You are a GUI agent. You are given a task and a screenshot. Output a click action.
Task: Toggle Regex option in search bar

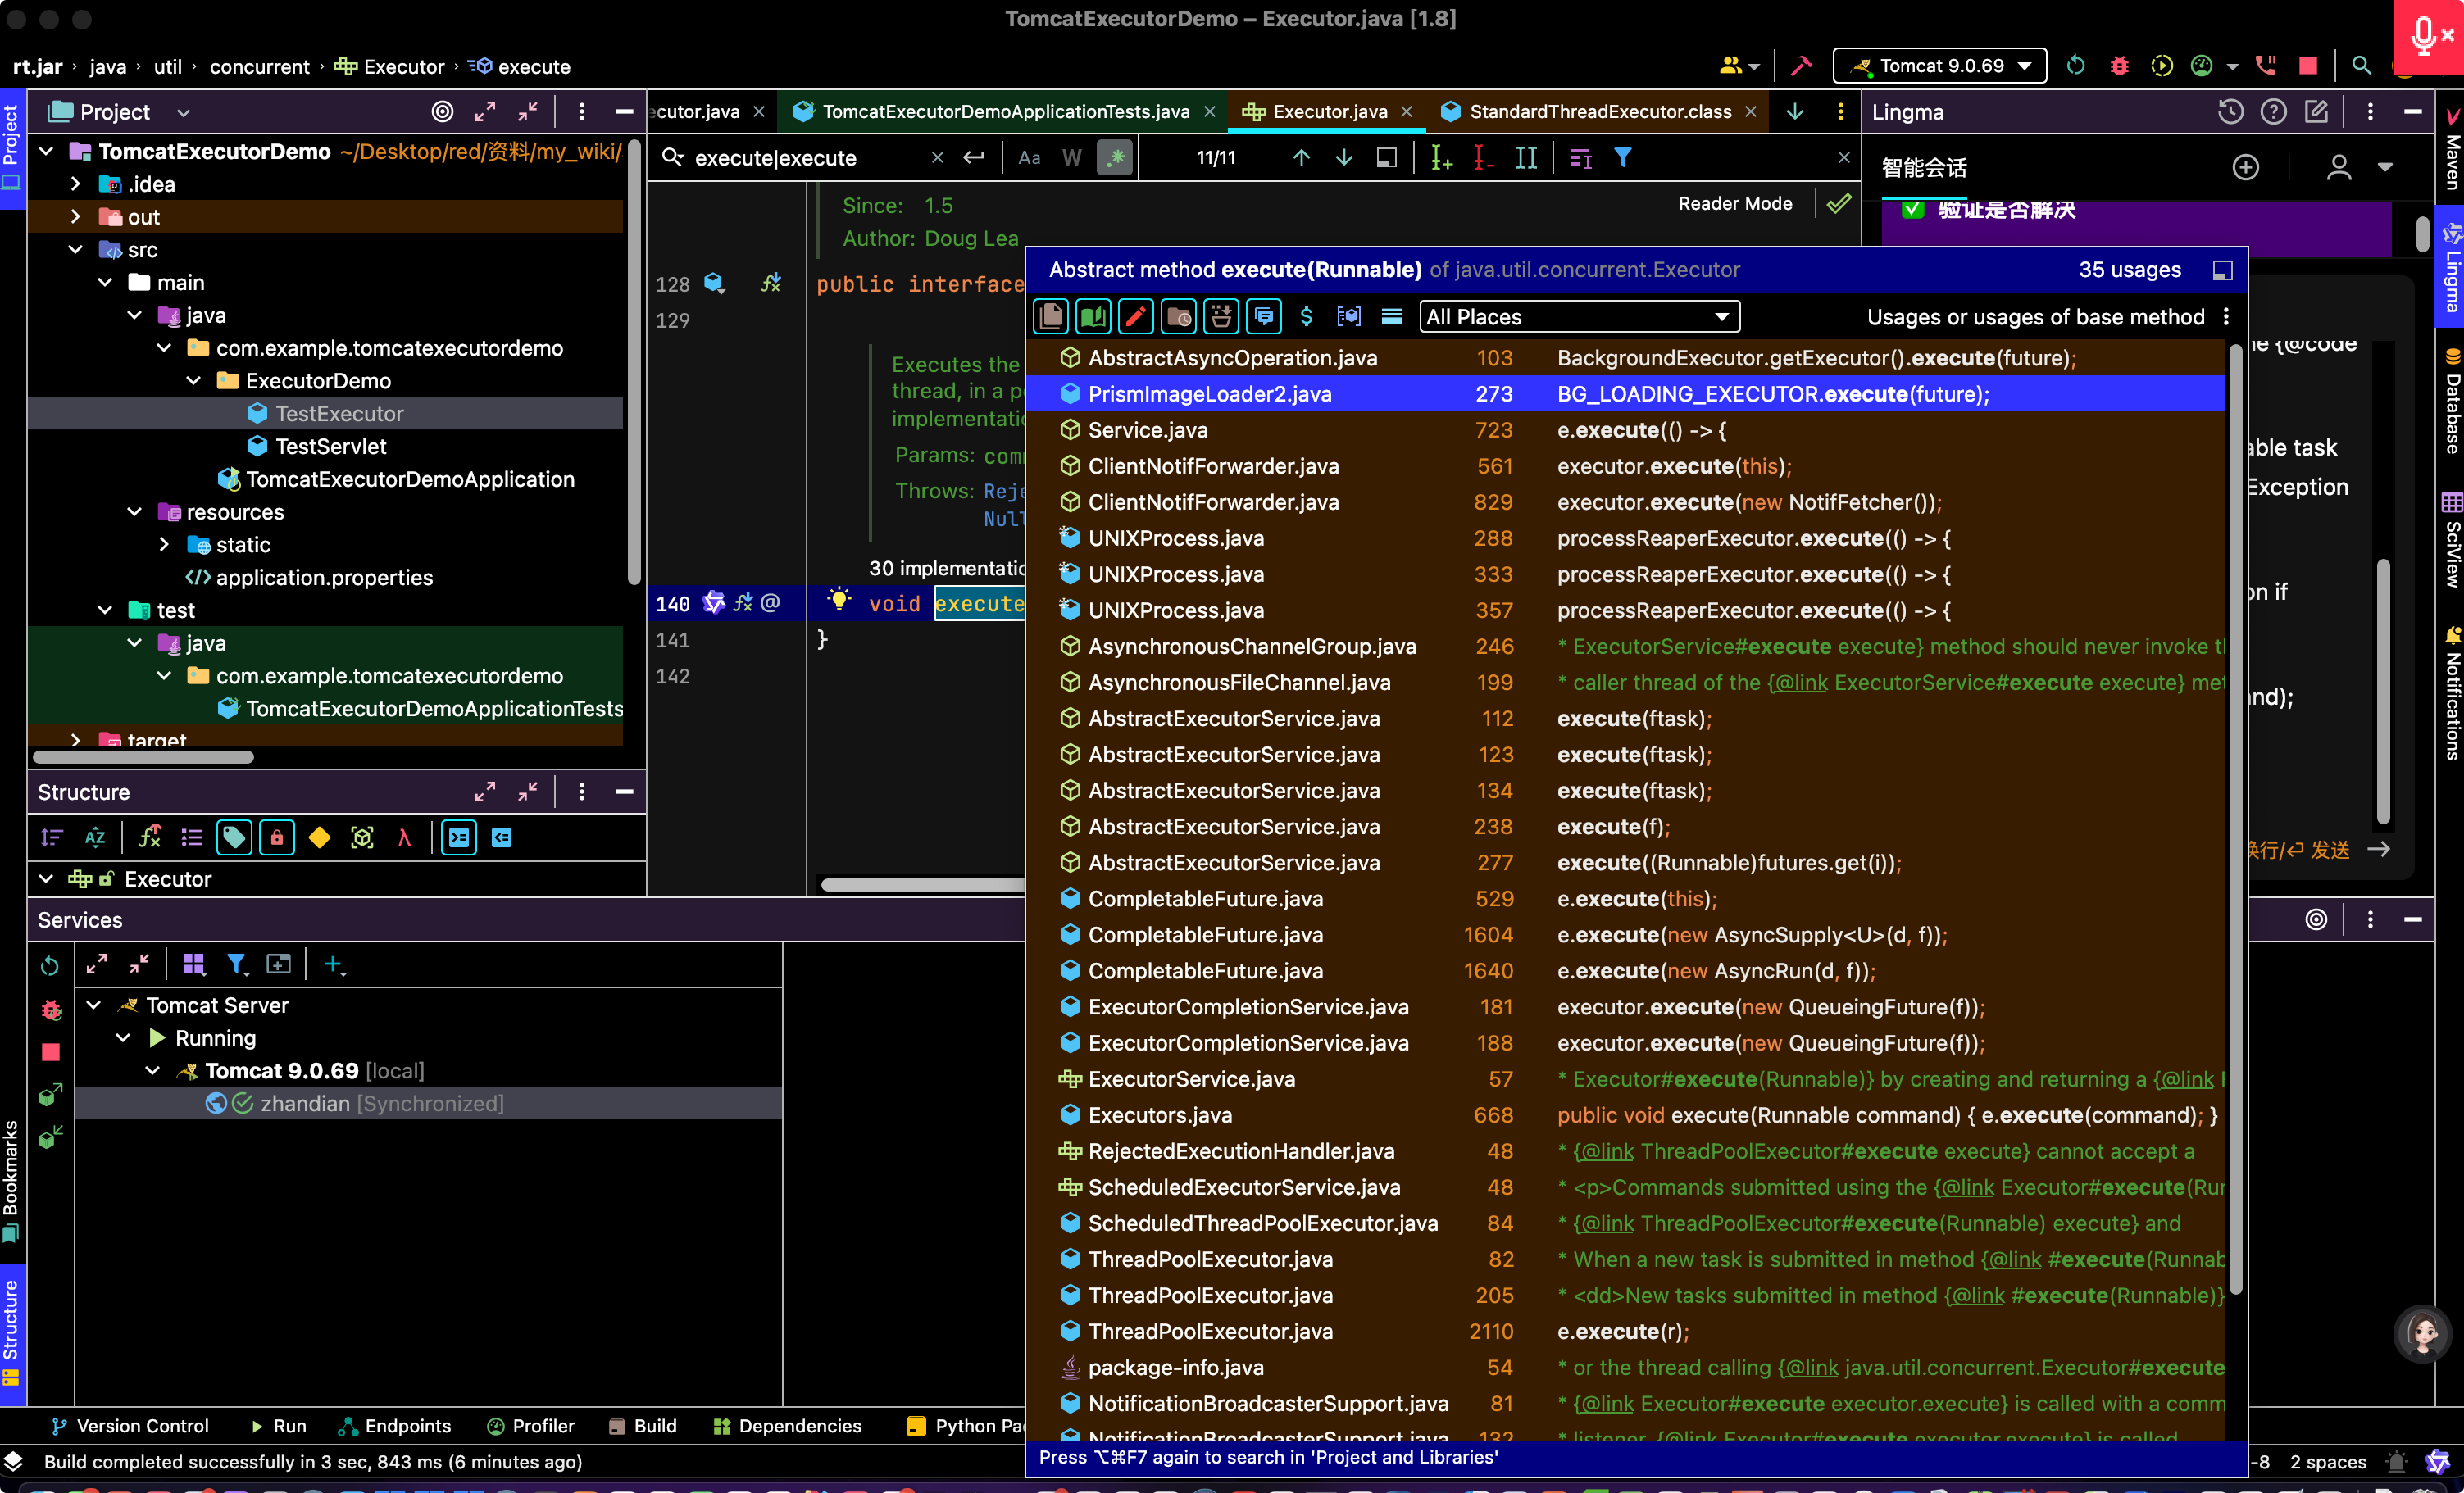pyautogui.click(x=1115, y=158)
